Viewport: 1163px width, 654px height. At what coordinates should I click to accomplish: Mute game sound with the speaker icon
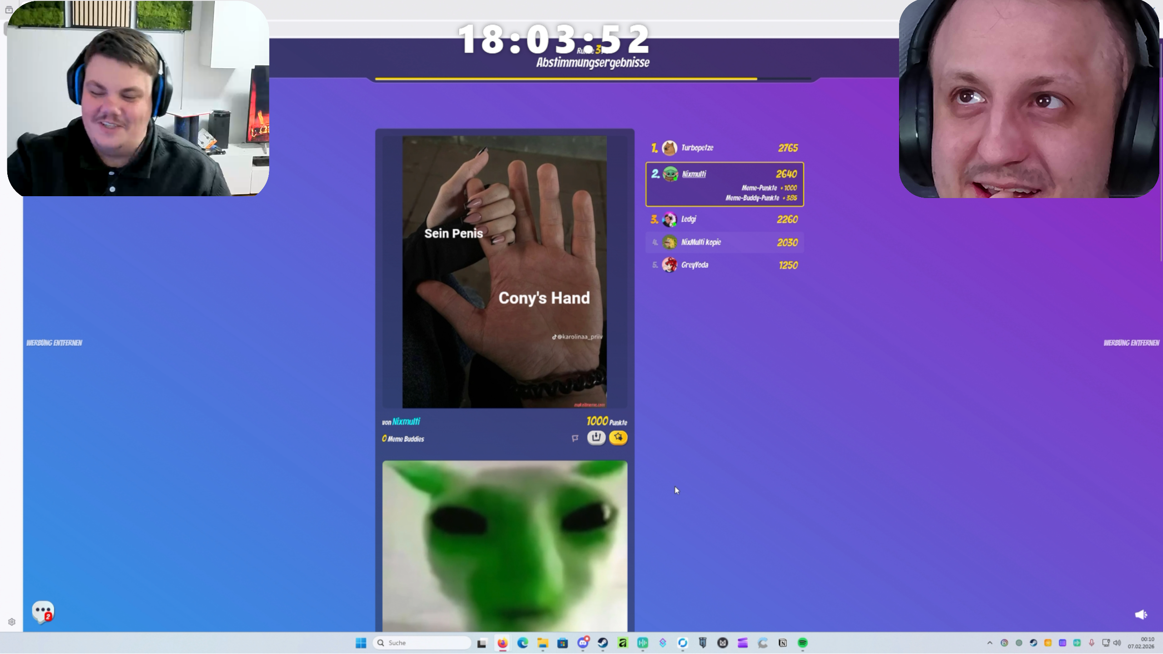pyautogui.click(x=1141, y=614)
